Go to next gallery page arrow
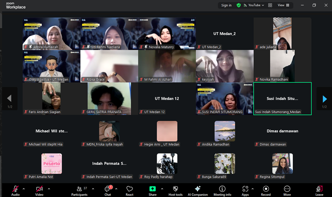Viewport: 332px width, 197px height. pyautogui.click(x=324, y=99)
